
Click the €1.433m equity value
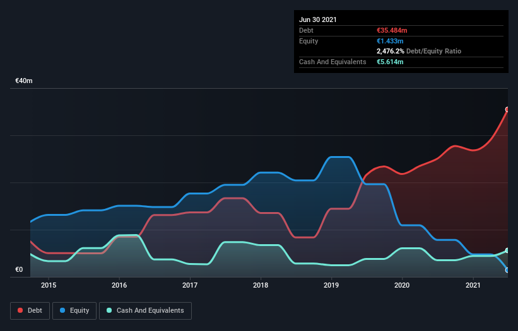pos(390,41)
